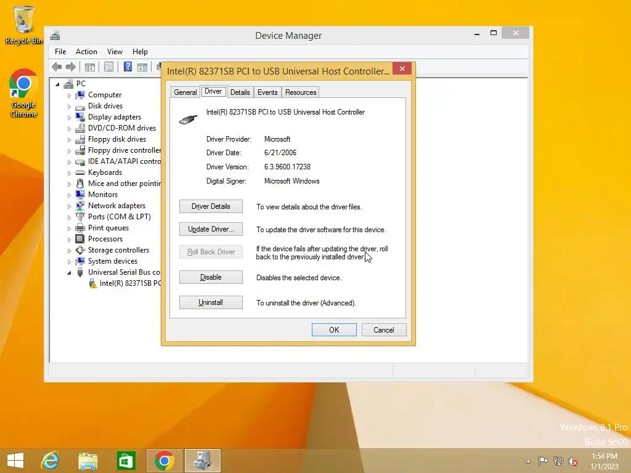Click the Back arrow in Device Manager toolbar
This screenshot has height=473, width=631.
point(57,67)
